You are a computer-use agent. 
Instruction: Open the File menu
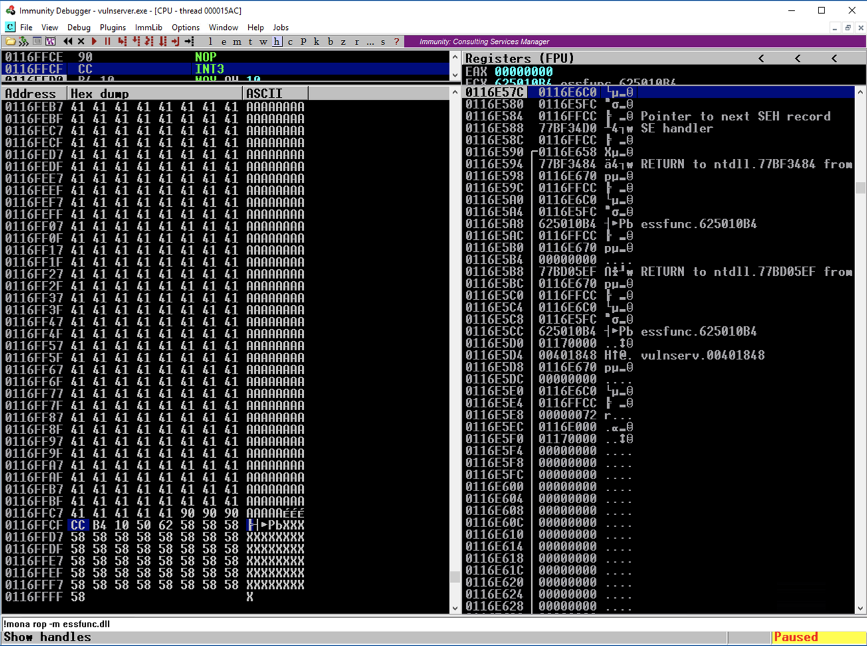tap(26, 27)
